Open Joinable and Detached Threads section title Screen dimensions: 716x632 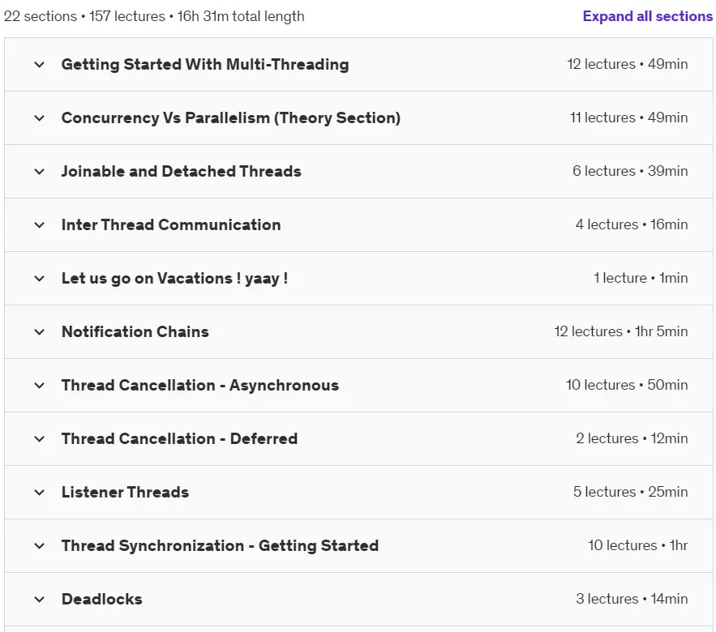pyautogui.click(x=182, y=172)
